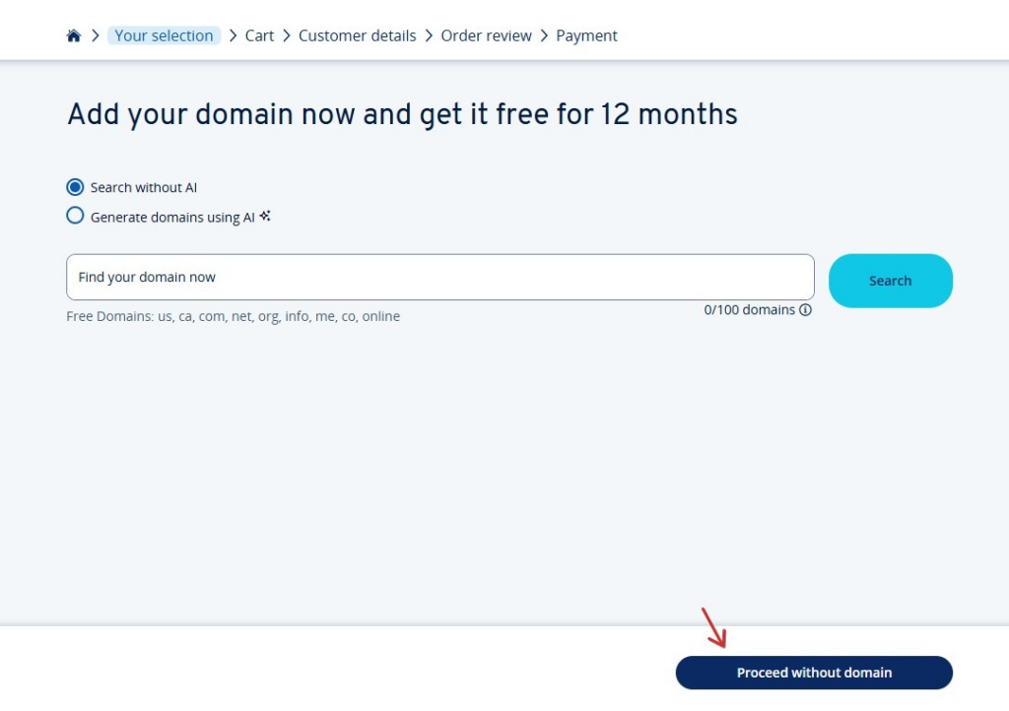Go to the Payment step
The height and width of the screenshot is (711, 1009).
586,35
